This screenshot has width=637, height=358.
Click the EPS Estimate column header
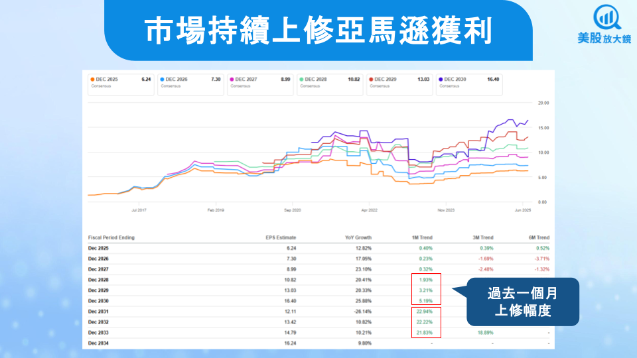(x=281, y=237)
